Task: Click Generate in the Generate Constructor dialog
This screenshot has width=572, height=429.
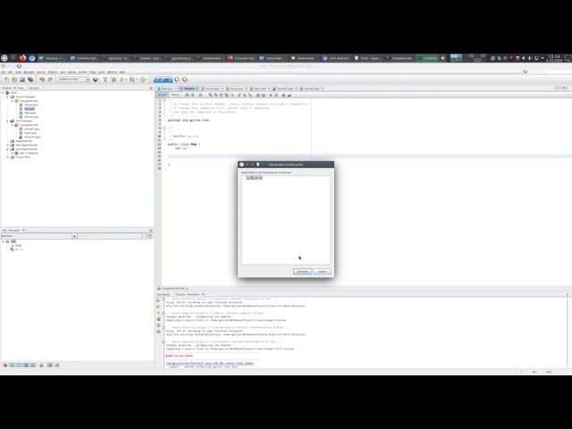Action: (302, 272)
